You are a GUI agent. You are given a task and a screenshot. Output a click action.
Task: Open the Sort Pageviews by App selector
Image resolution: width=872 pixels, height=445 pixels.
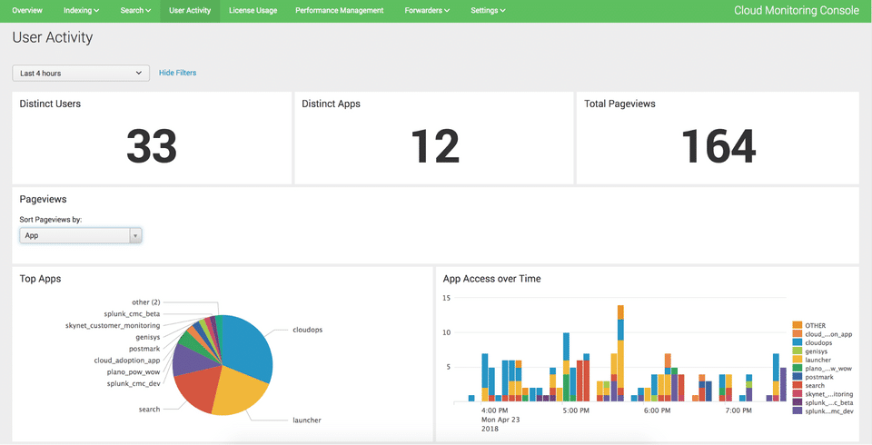81,235
